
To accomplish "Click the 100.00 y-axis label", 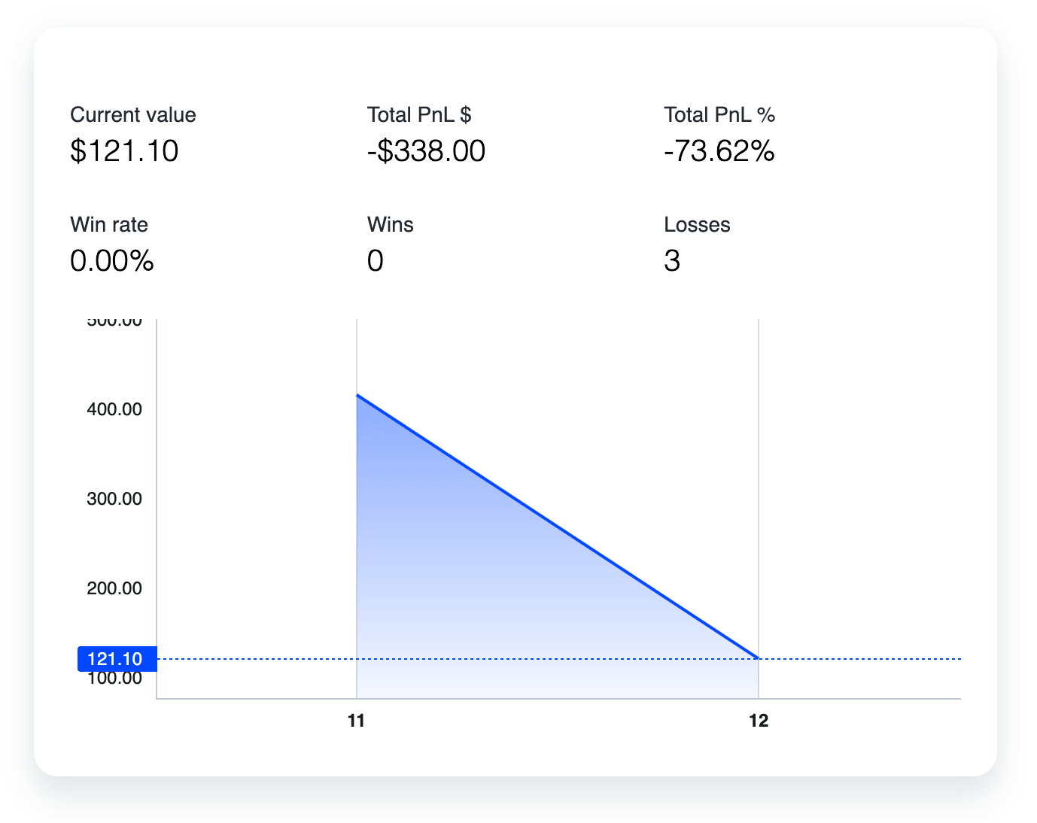I will [114, 679].
